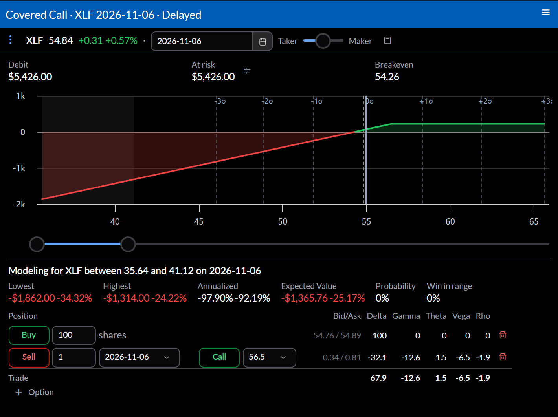Move the left range slider handle
The width and height of the screenshot is (558, 417).
(x=37, y=244)
